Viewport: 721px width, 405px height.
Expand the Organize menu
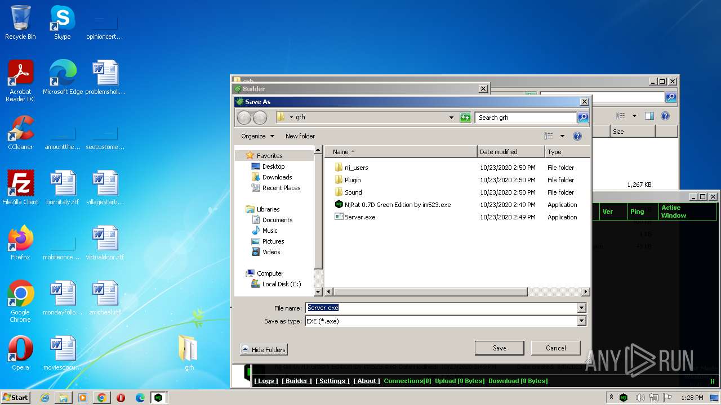pyautogui.click(x=257, y=136)
